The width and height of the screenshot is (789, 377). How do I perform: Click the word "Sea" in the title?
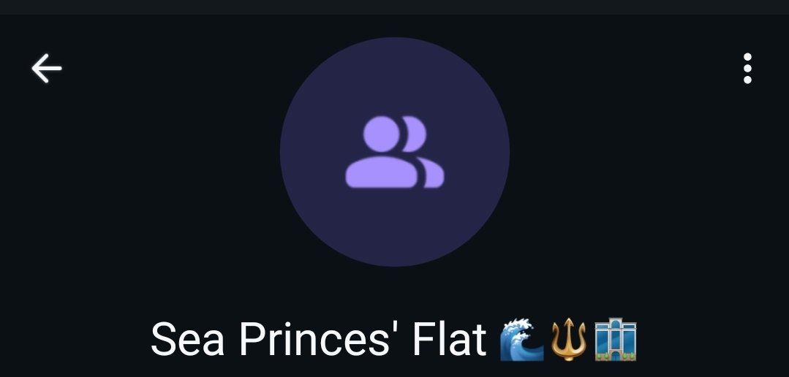pyautogui.click(x=188, y=339)
